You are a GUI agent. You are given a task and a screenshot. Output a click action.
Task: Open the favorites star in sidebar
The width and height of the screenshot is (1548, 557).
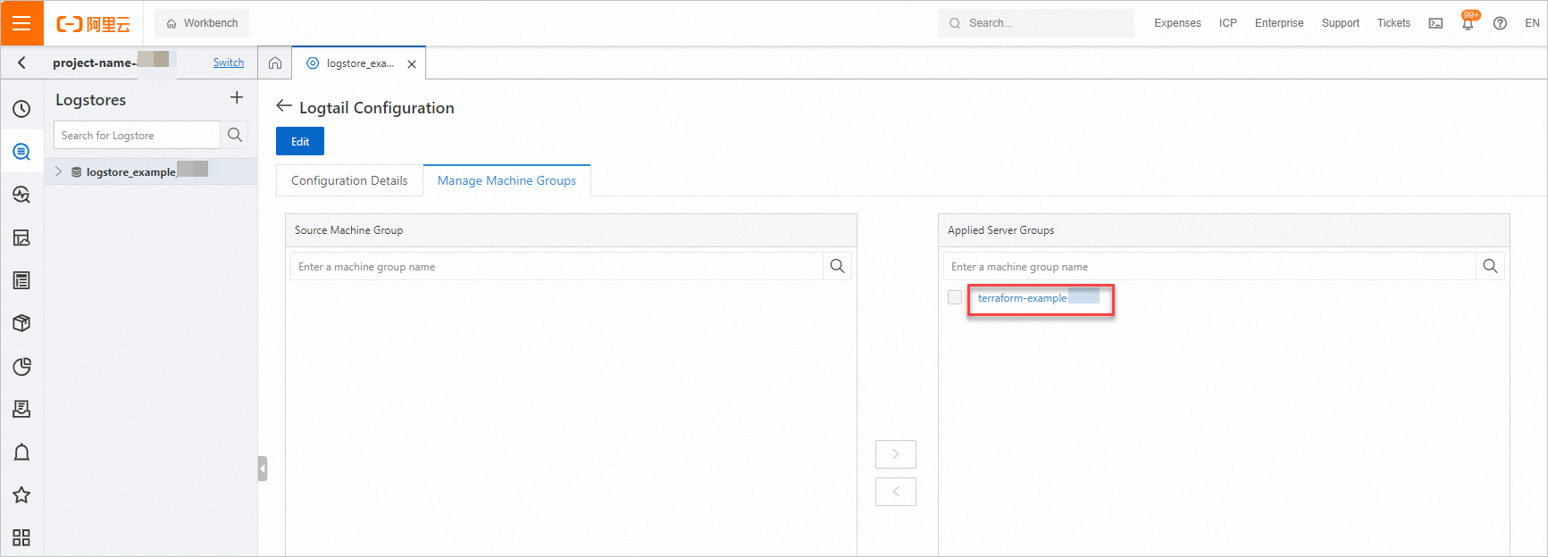[x=21, y=495]
